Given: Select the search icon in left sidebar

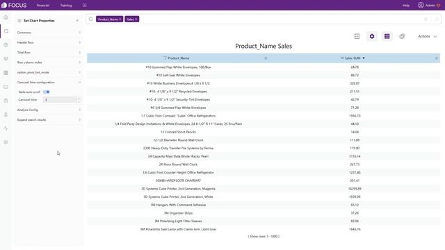Looking at the screenshot, I should (6, 31).
